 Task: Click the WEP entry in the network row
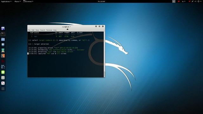click(60, 36)
